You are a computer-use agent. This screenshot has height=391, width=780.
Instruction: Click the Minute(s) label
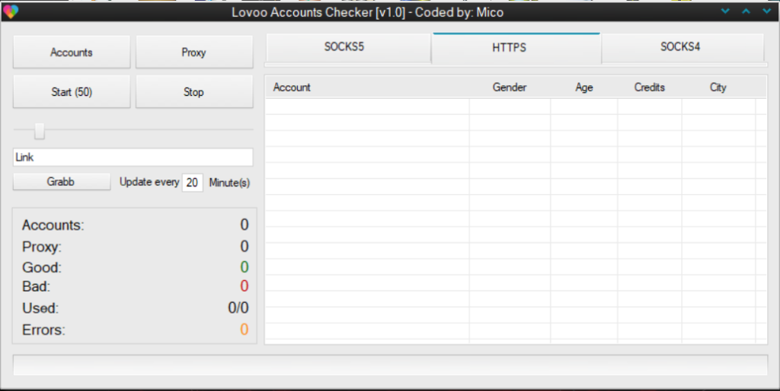(x=229, y=183)
